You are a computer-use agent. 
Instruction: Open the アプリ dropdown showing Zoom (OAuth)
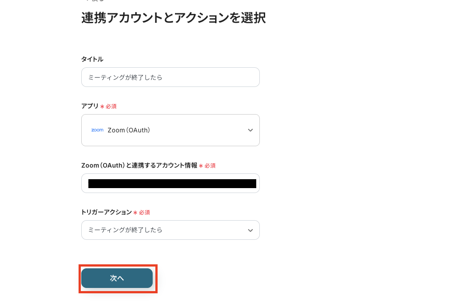point(171,130)
